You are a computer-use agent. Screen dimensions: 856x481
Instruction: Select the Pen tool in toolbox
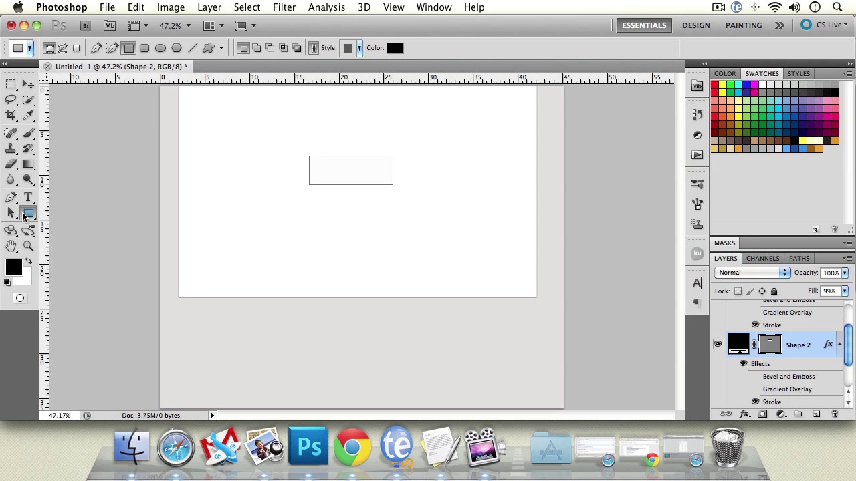11,197
